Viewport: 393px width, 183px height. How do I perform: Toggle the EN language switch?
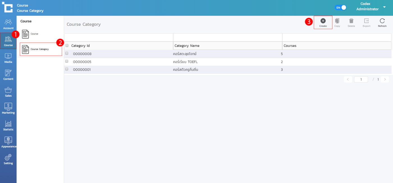341,8
